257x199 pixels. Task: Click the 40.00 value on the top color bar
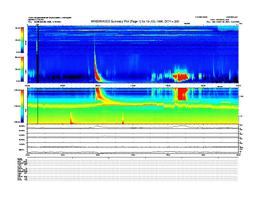click(18, 28)
